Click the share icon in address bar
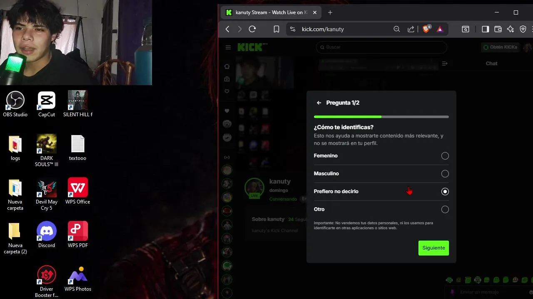 click(411, 29)
